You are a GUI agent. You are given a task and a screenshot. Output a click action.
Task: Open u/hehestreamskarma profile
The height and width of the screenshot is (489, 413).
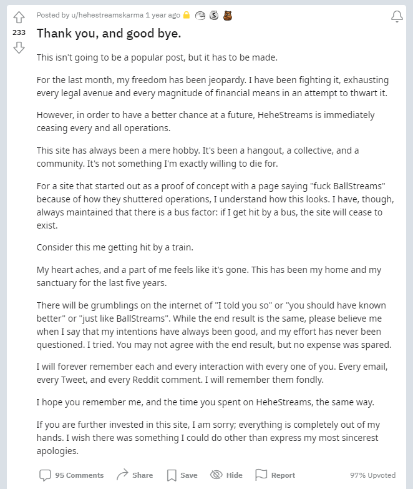pos(107,15)
